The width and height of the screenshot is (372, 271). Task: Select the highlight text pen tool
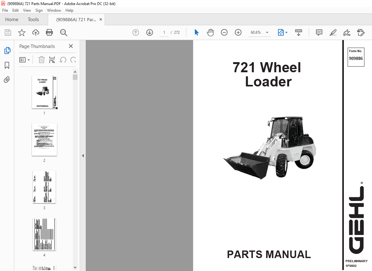point(333,32)
